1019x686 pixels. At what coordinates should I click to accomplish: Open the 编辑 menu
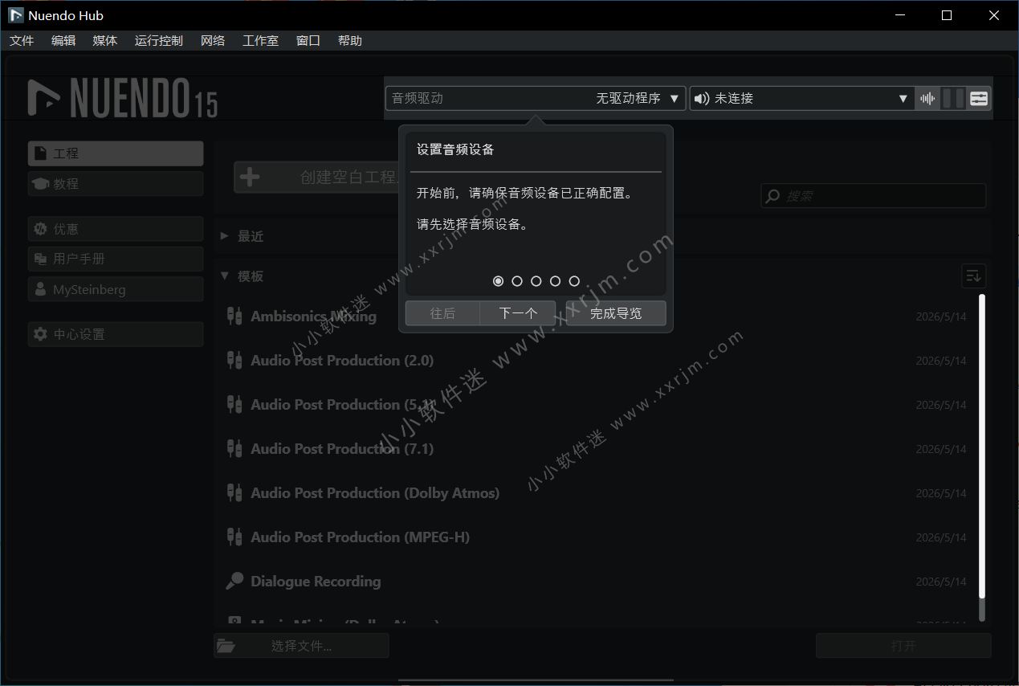click(63, 41)
